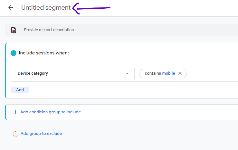This screenshot has height=150, width=238.
Task: Select the Include sessions when heading
Action: pos(44,53)
